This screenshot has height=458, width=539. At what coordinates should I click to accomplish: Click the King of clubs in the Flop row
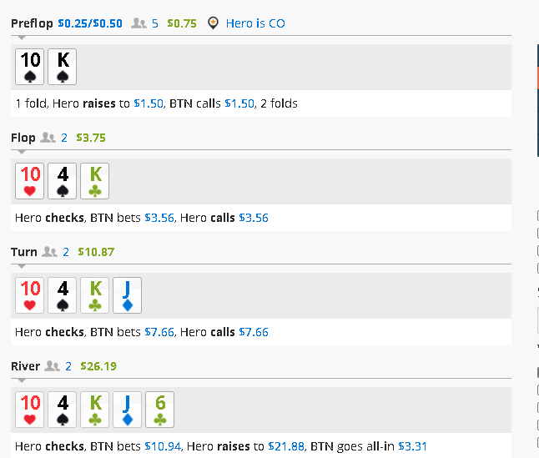point(95,181)
